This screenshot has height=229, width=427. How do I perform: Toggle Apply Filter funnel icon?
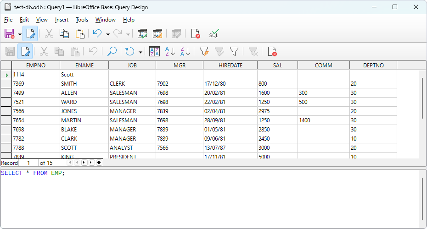(x=219, y=51)
